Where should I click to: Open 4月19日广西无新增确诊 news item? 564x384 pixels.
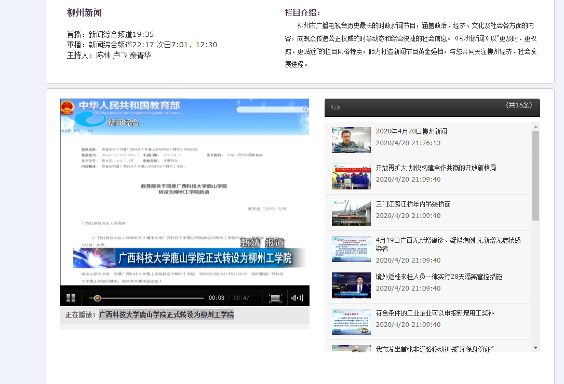[x=448, y=244]
